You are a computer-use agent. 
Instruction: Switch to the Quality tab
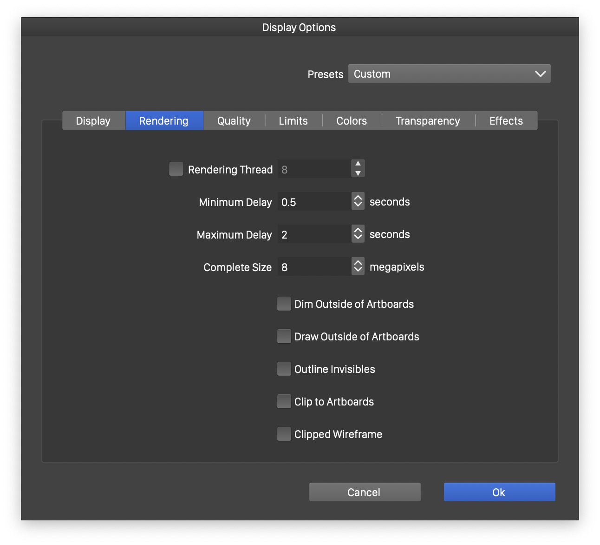[x=234, y=121]
